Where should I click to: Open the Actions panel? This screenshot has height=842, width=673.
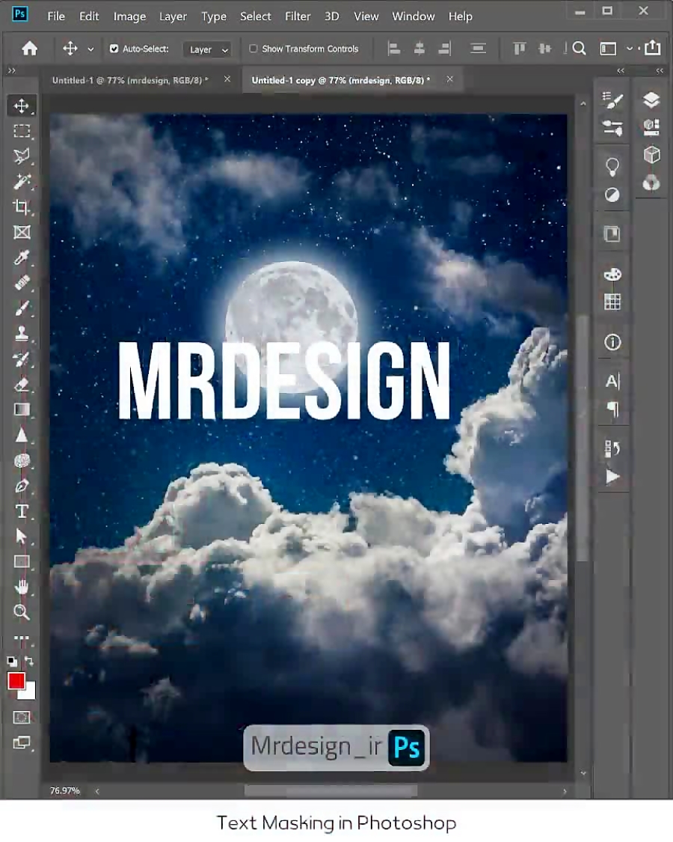tap(612, 476)
